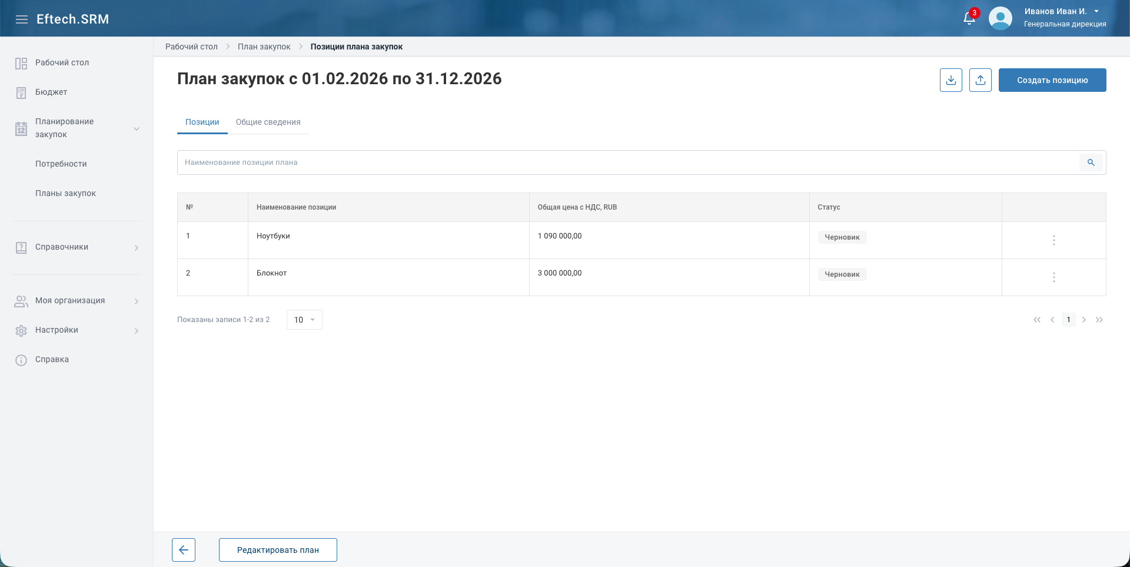Click the Справочники sidebar icon
Screen dimensions: 1130x567
[21, 247]
